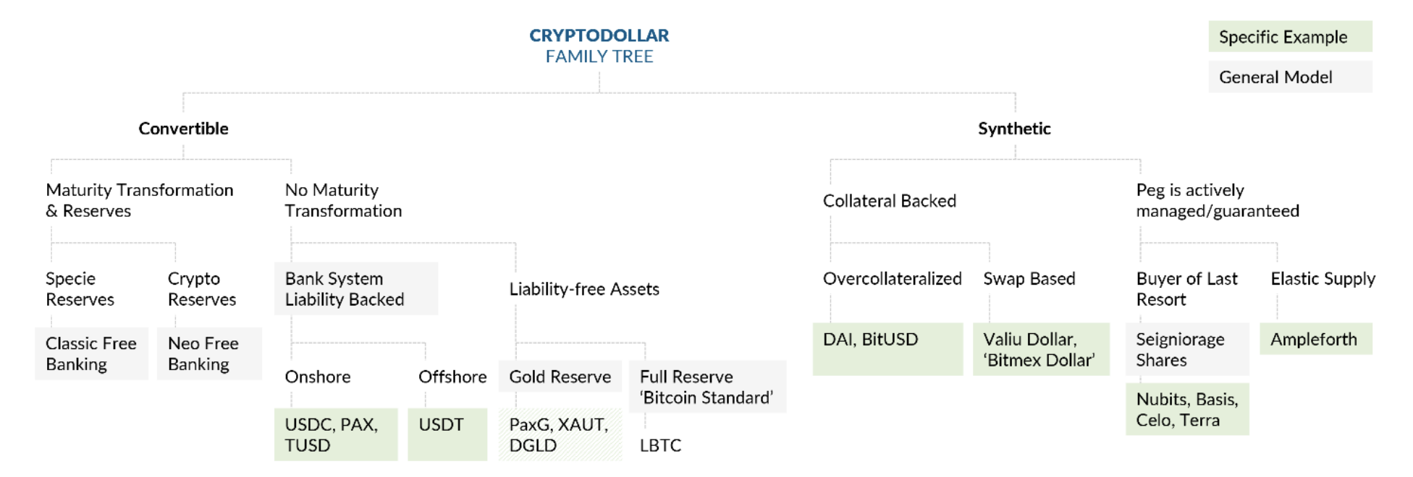The image size is (1413, 477).
Task: Select the Neo Free Banking box
Action: pos(209,353)
